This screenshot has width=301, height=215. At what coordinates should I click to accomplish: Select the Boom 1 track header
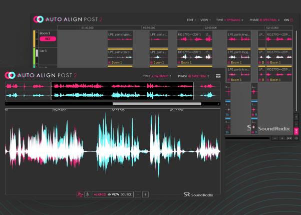click(48, 39)
